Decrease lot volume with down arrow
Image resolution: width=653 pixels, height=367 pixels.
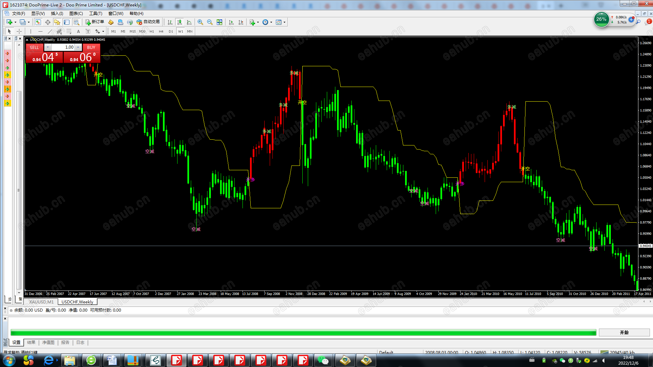[x=48, y=47]
